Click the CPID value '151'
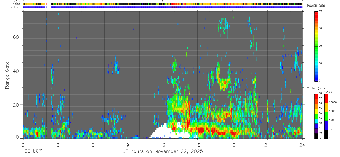 [163, 1]
